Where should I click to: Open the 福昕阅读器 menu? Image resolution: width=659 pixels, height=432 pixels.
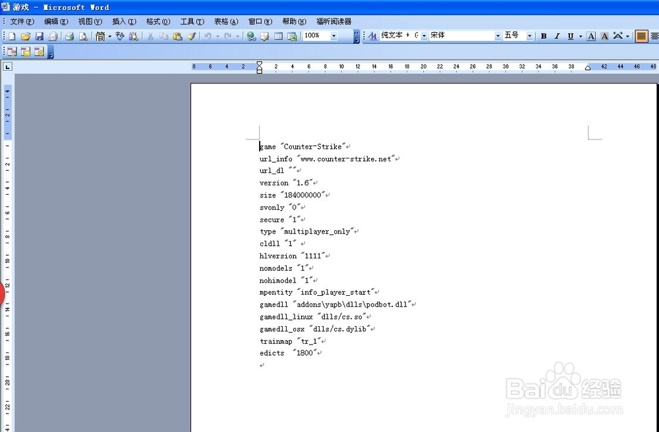tap(333, 22)
